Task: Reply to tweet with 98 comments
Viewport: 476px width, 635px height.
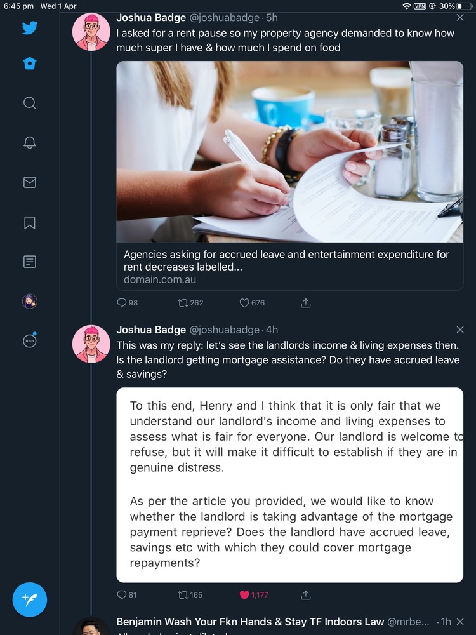Action: tap(122, 303)
